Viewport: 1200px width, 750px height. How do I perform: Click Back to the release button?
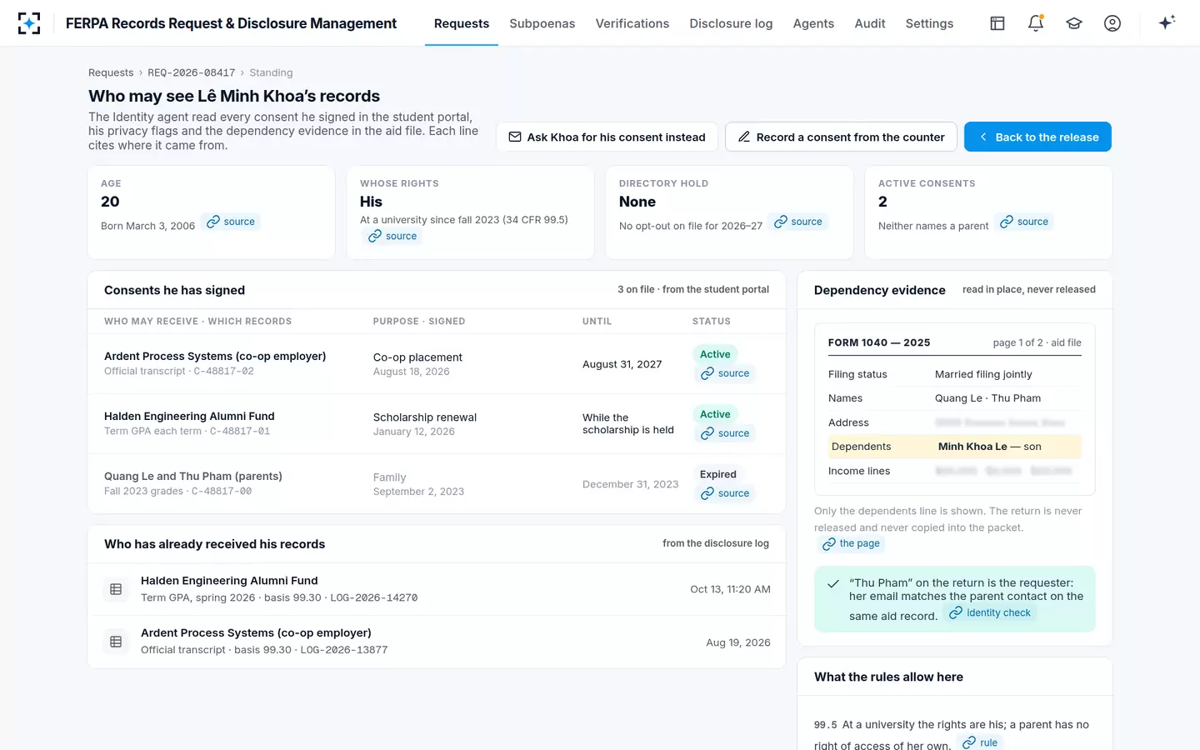pyautogui.click(x=1037, y=137)
